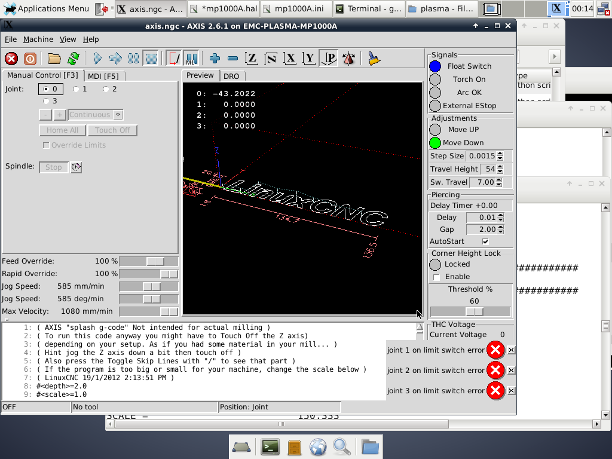This screenshot has height=459, width=612.
Task: Switch to mp1000A.ini taskbar window
Action: click(x=296, y=8)
